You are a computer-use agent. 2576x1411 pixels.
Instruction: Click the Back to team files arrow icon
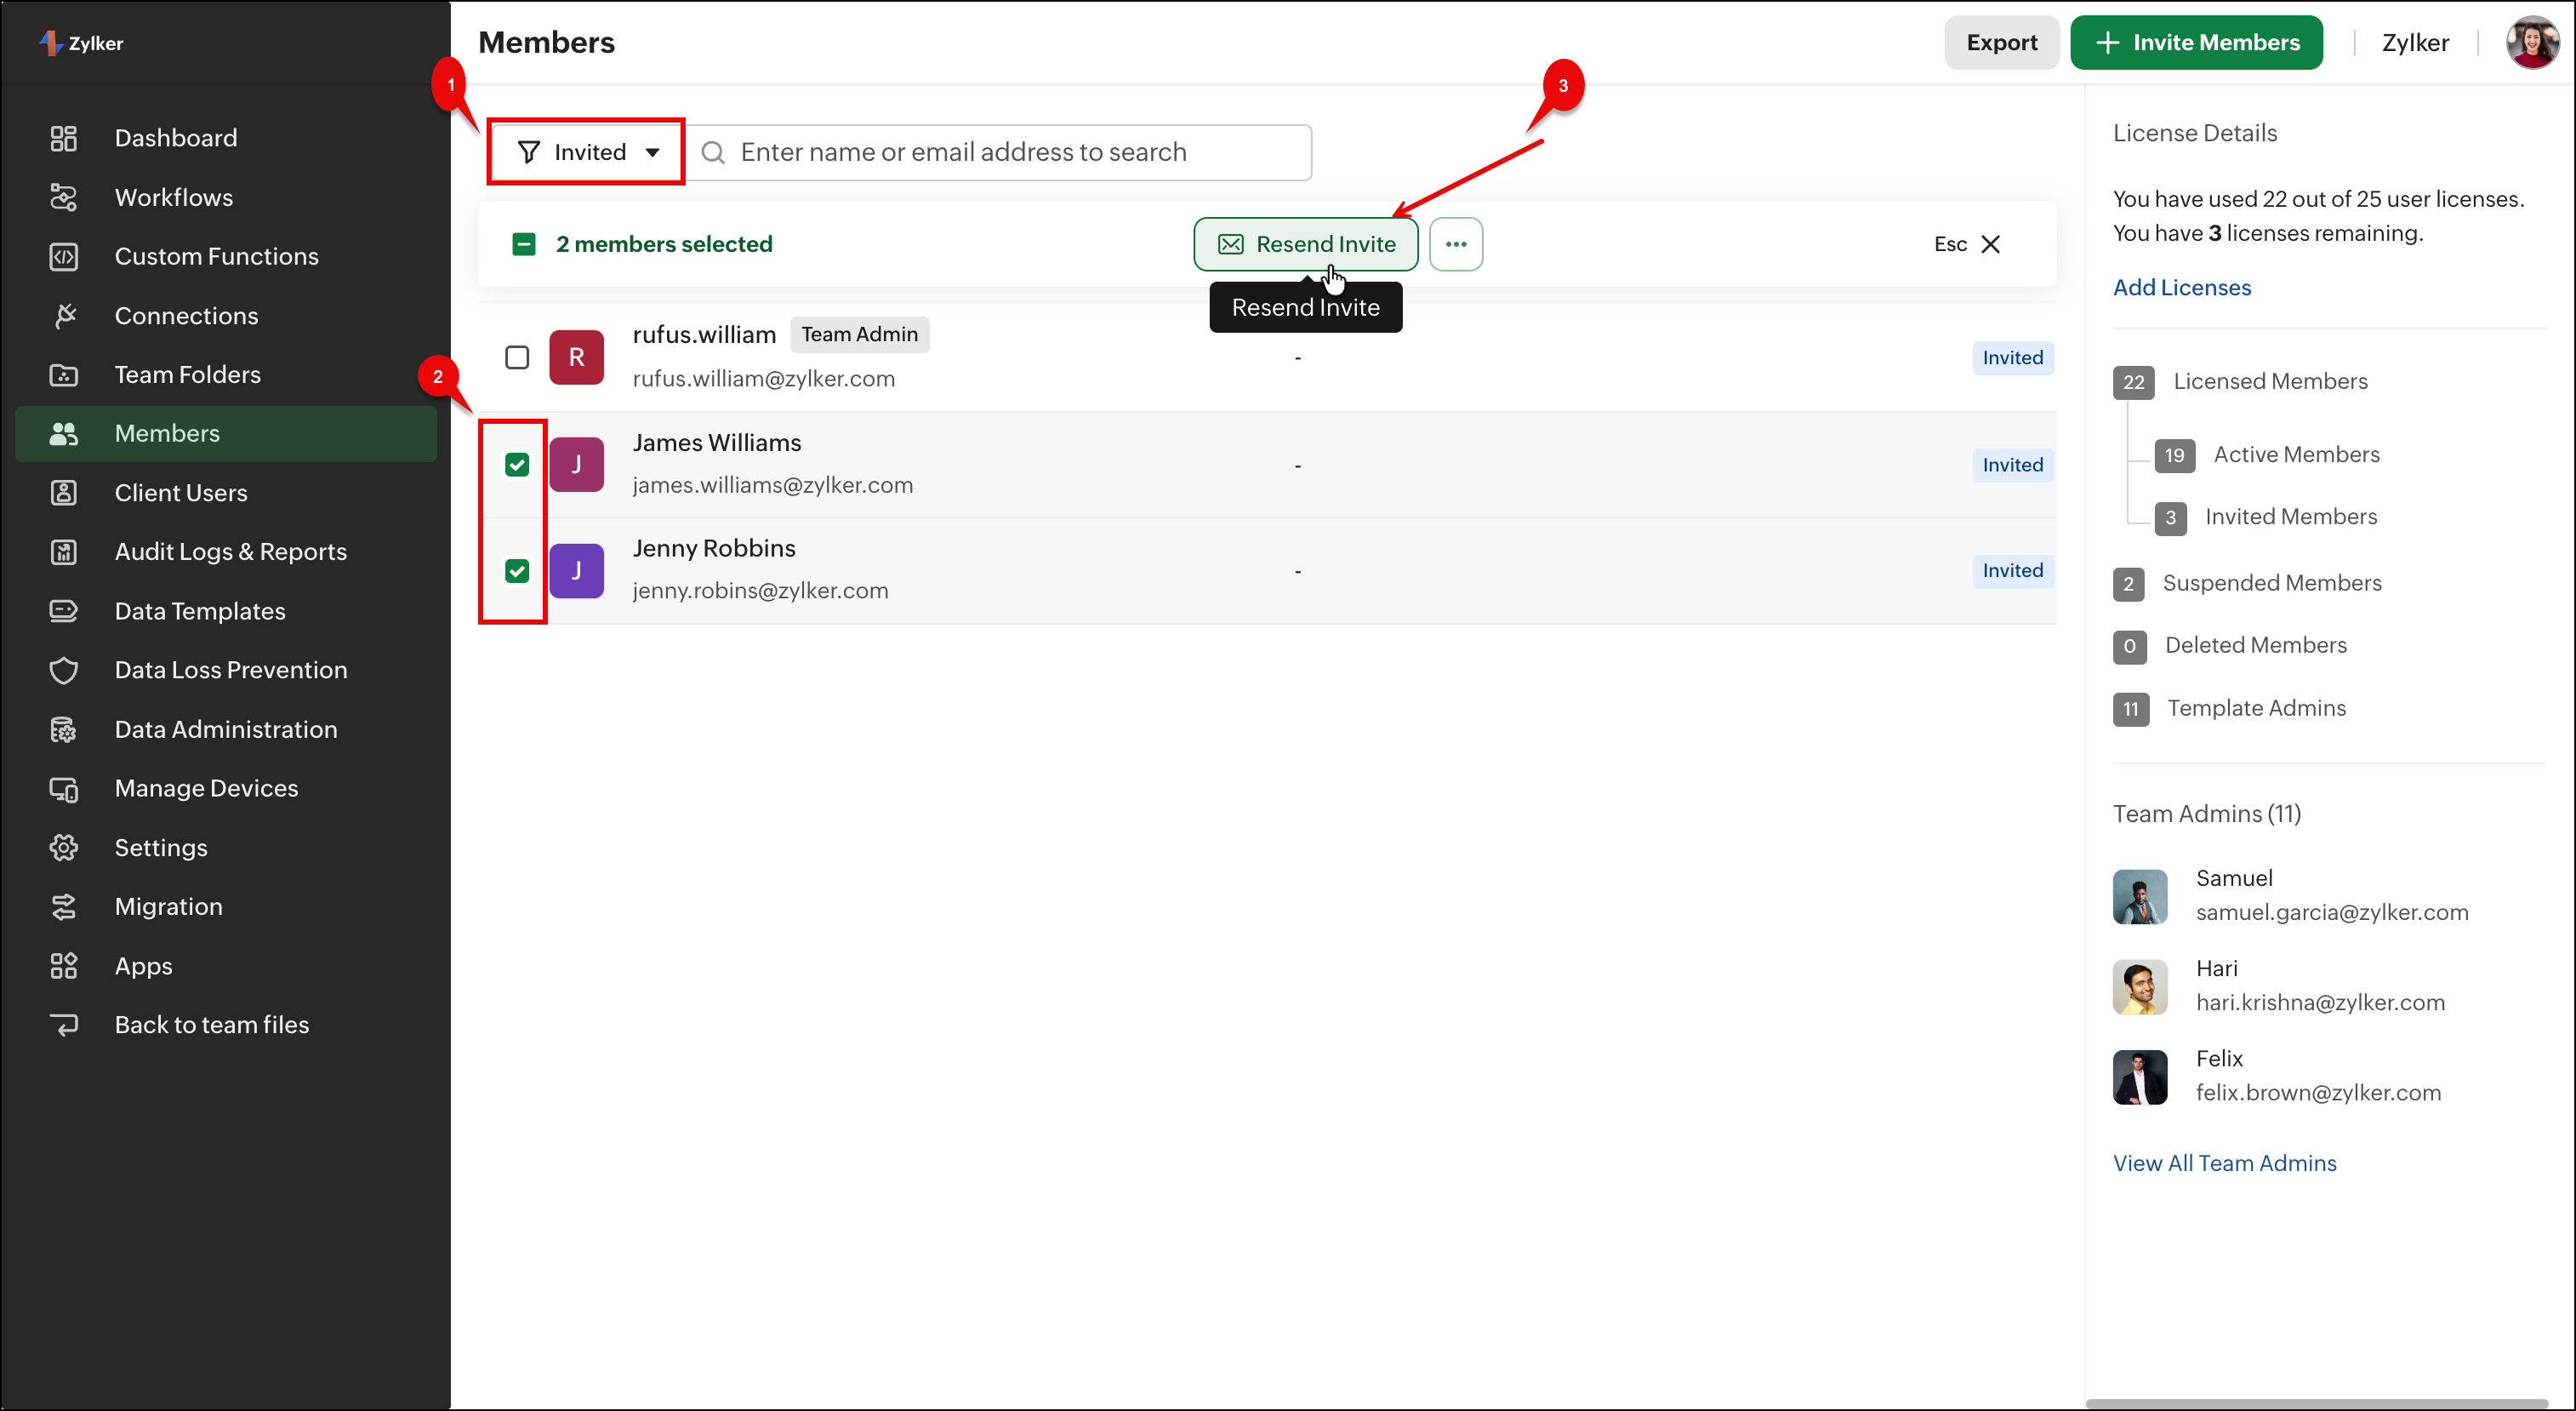coord(64,1025)
